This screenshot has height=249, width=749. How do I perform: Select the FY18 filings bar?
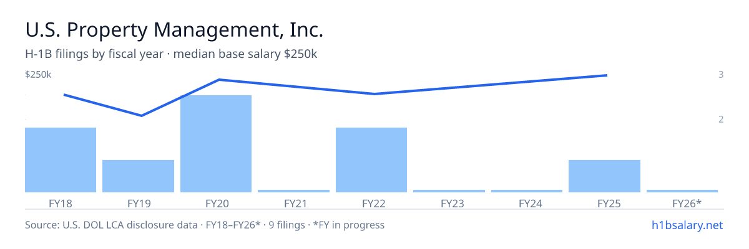coord(61,160)
